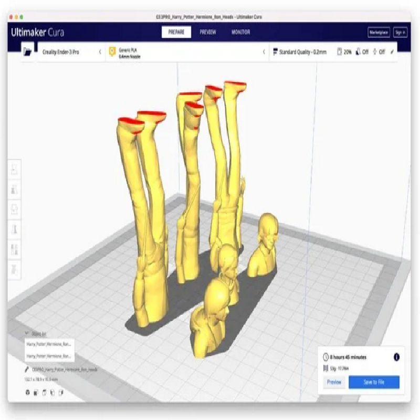Viewport: 420px width, 420px height.
Task: Select the Support Blocker tool
Action: coord(15,269)
